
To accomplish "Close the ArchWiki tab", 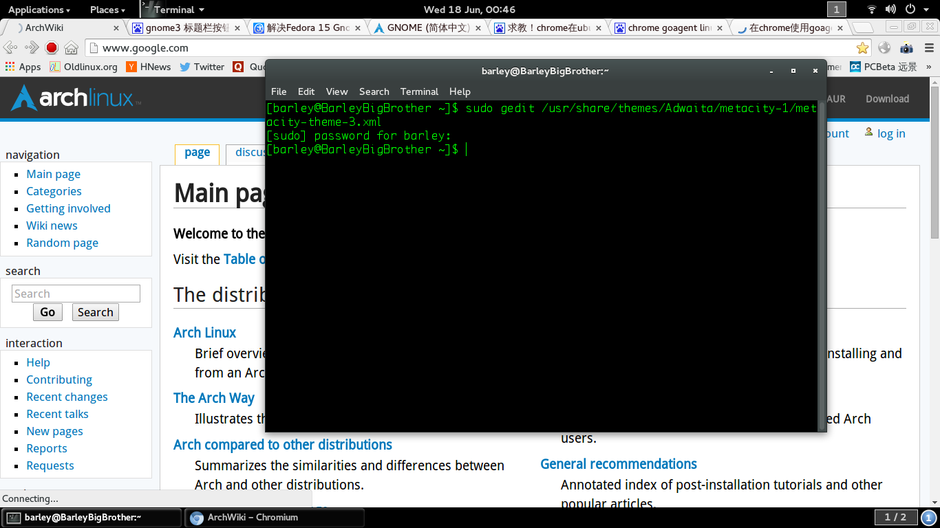I will coord(116,28).
